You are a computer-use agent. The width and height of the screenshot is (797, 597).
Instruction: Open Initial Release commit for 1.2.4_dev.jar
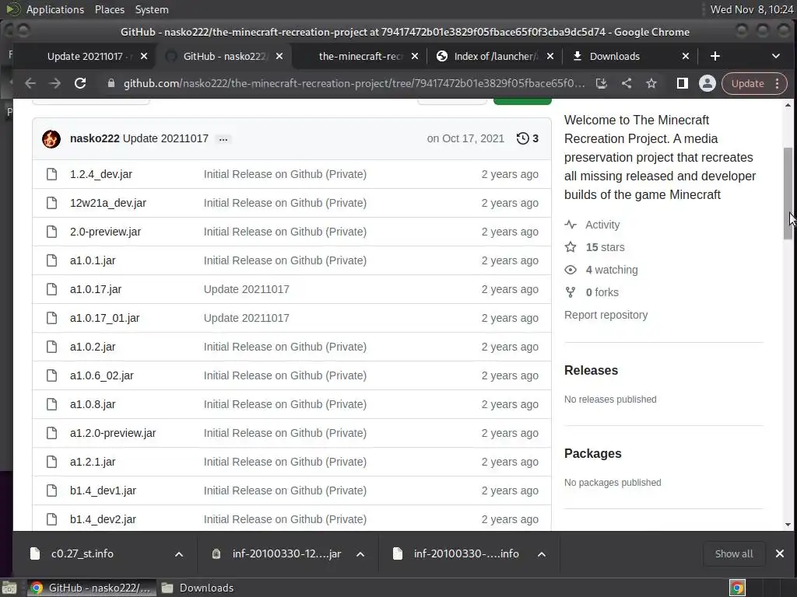[285, 174]
